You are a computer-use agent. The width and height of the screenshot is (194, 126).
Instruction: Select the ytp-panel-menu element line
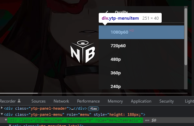[75, 114]
